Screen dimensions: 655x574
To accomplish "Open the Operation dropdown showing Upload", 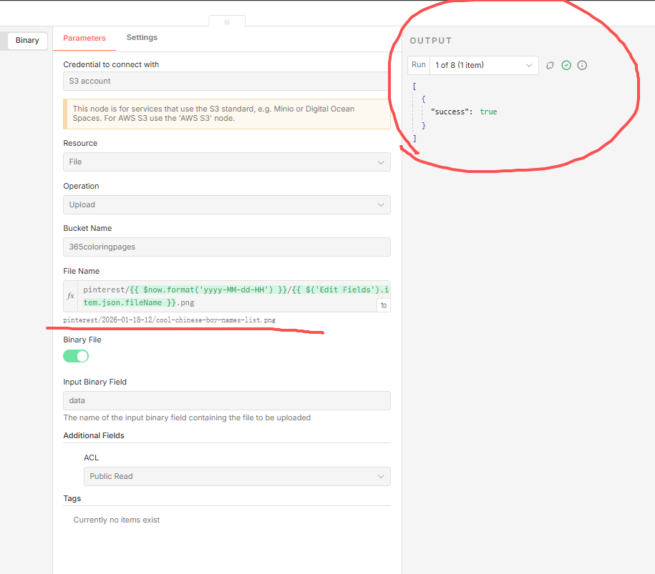I will pyautogui.click(x=226, y=204).
